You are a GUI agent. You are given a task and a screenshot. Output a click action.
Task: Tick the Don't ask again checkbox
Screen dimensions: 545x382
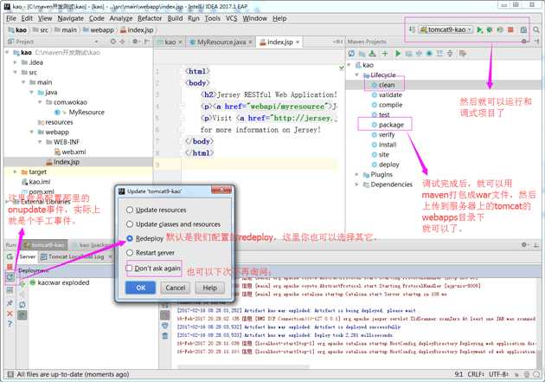(129, 269)
